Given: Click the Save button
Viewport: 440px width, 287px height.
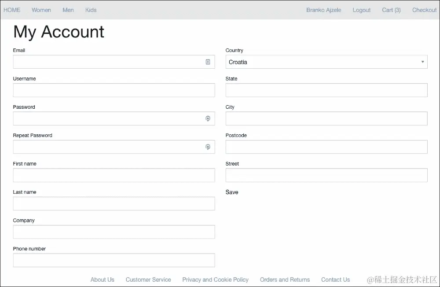Looking at the screenshot, I should (x=232, y=192).
